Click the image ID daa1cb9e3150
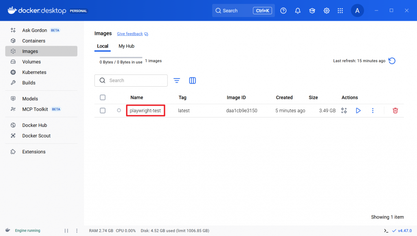 click(x=241, y=111)
